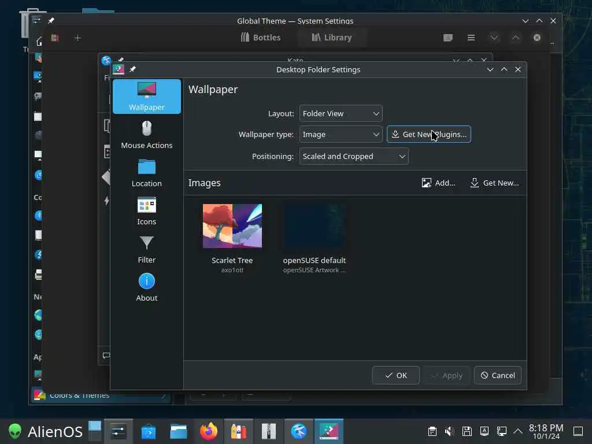
Task: Click the operations icon left of Bottles hamburger menu
Action: coord(448,38)
